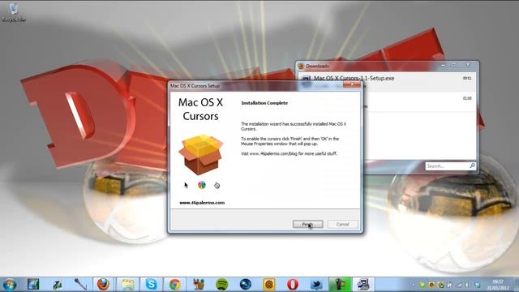Viewport: 519px width, 292px height.
Task: Click the 'Mac OS X Cursors' large title text
Action: (200, 109)
